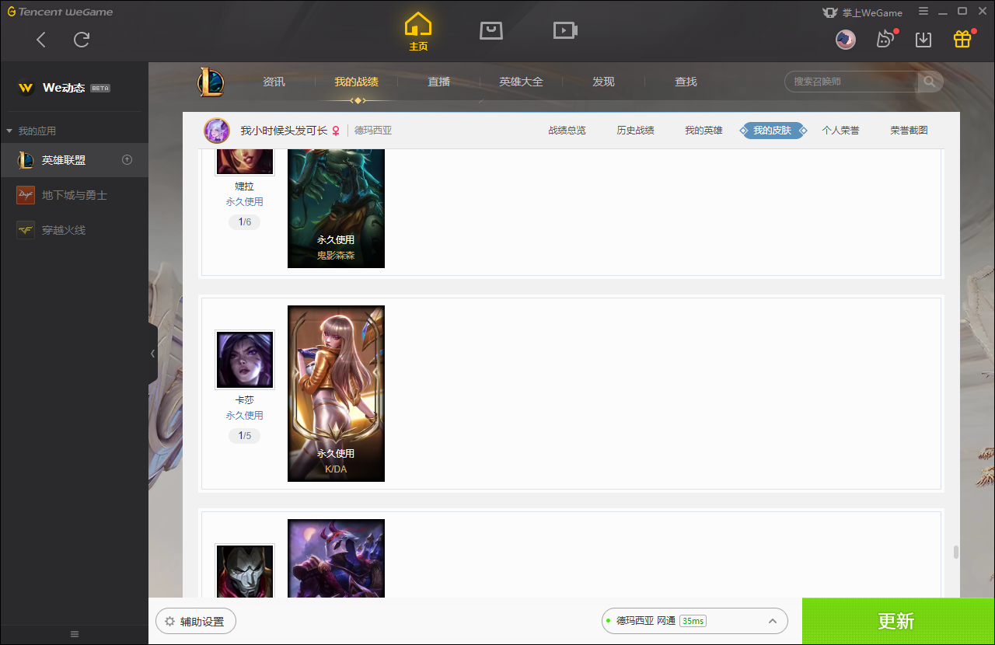Click the purple skin card in the bottom row
The image size is (995, 645).
tap(336, 559)
